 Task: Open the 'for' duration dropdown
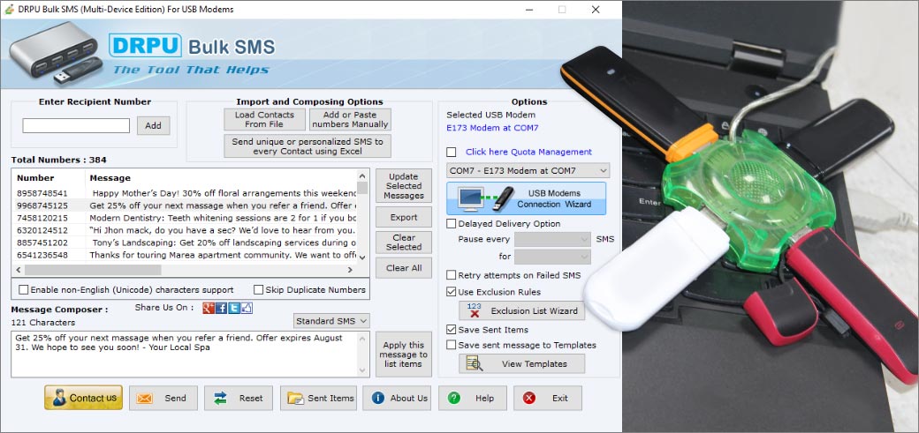coord(552,257)
